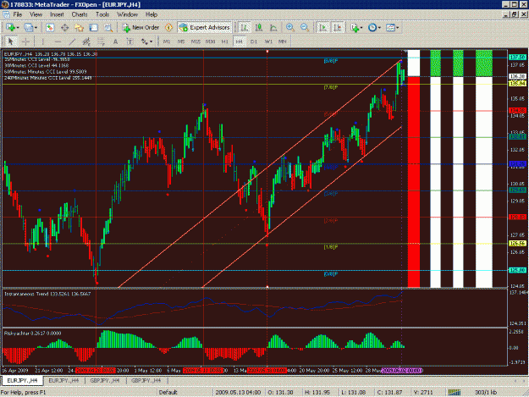
Task: Click the New Chart toolbar icon
Action: (10, 28)
